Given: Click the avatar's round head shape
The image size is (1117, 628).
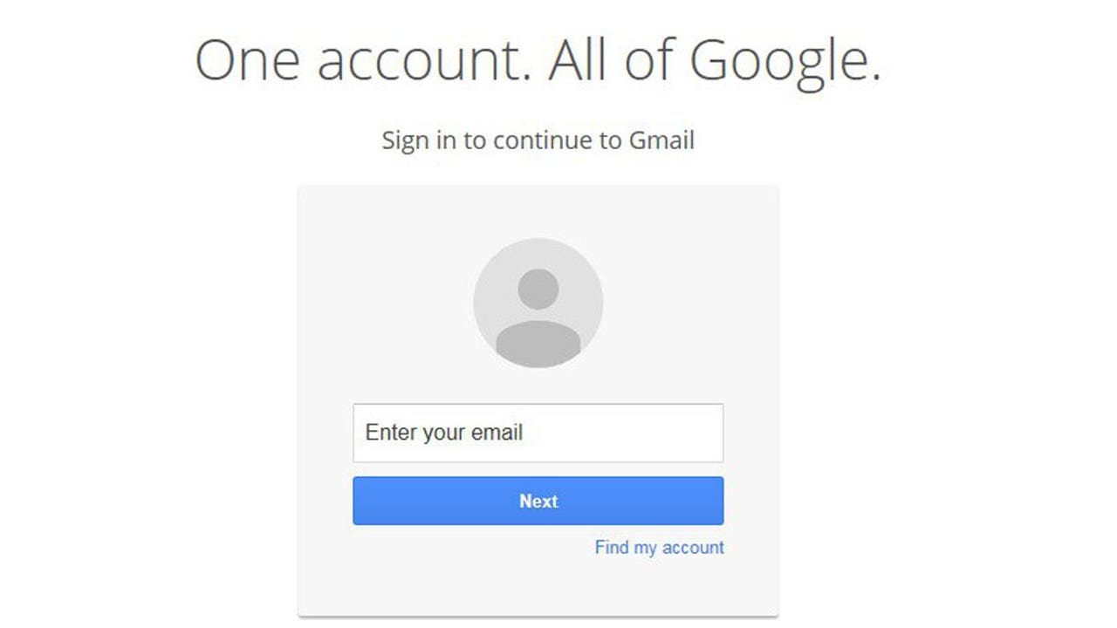Looking at the screenshot, I should [538, 288].
